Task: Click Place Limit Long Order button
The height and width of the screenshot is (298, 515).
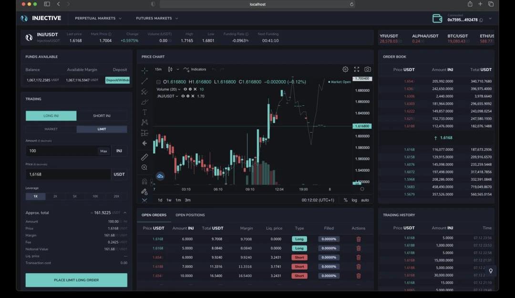Action: tap(76, 280)
